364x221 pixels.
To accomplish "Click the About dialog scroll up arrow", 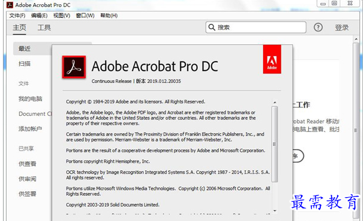I will pos(275,102).
